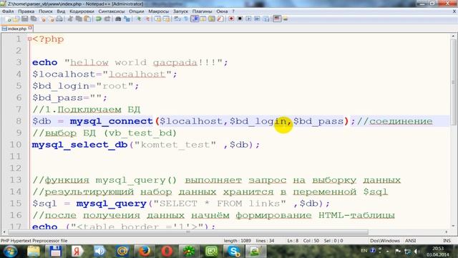Open the Макросы menu

coord(159,11)
